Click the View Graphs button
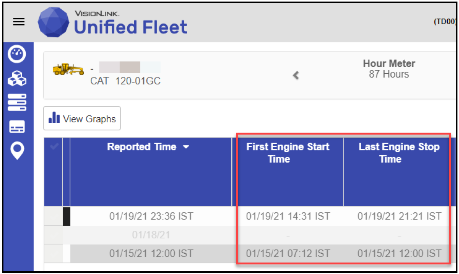Viewport: 459px width, 274px height. click(x=82, y=118)
